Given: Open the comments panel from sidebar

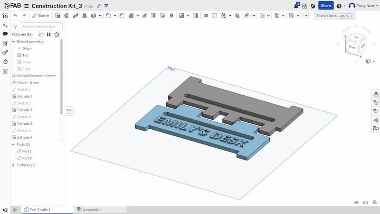Looking at the screenshot, I should 5,34.
